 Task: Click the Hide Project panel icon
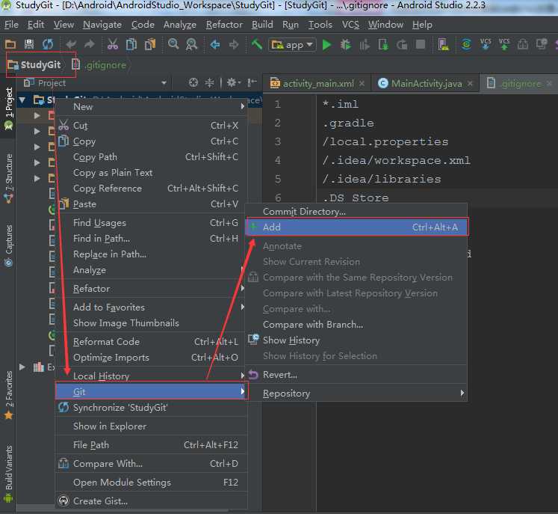[x=252, y=83]
